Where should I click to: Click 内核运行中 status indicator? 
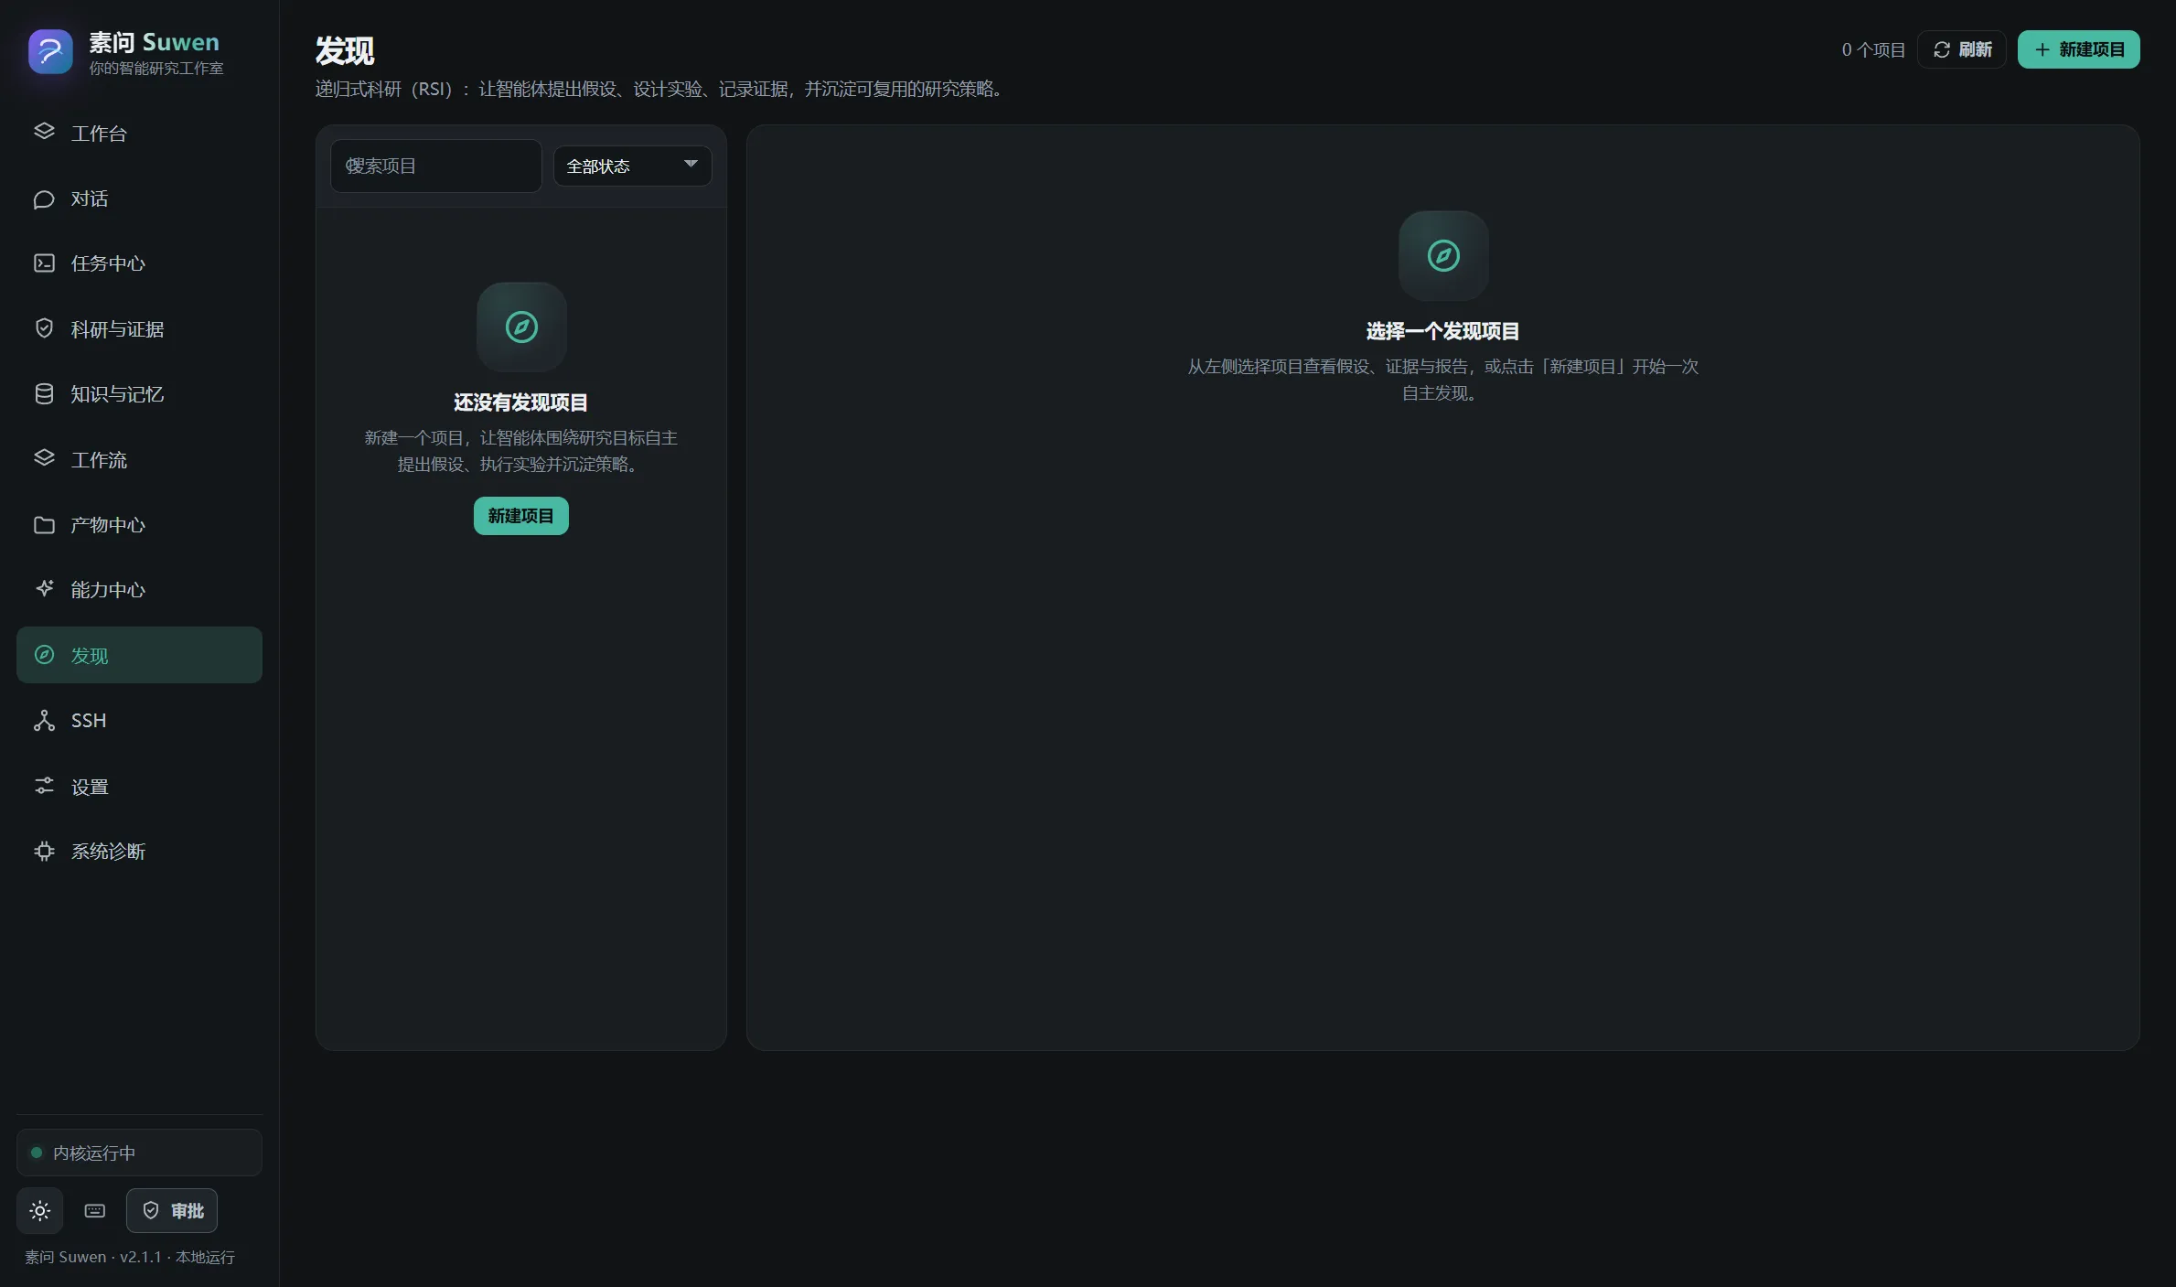(139, 1153)
